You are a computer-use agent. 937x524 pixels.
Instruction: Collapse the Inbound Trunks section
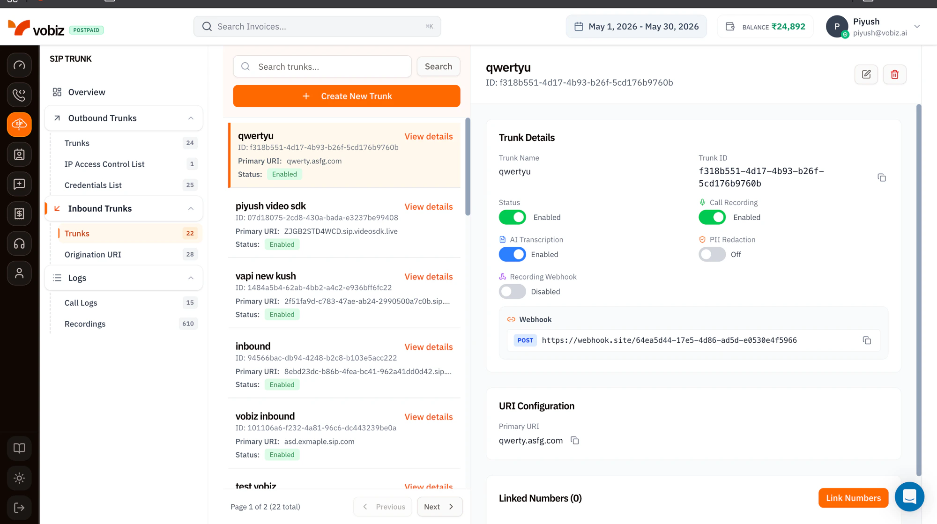tap(191, 209)
